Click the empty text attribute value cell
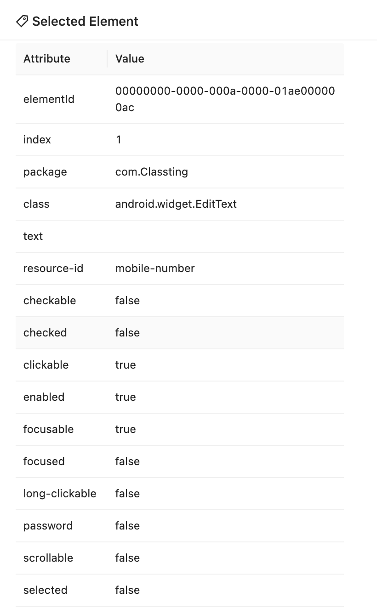The height and width of the screenshot is (615, 377). click(225, 236)
